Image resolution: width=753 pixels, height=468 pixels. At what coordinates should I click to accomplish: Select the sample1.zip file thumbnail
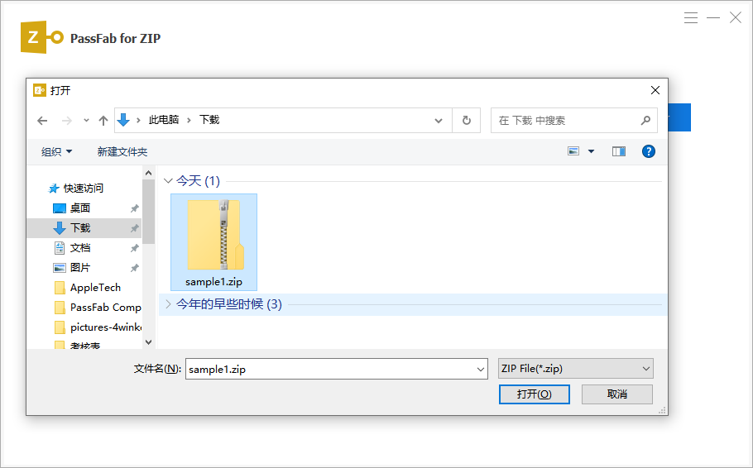213,242
